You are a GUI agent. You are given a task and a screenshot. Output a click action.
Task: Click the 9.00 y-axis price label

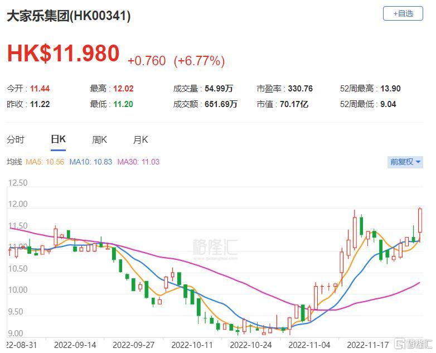[x=16, y=333]
